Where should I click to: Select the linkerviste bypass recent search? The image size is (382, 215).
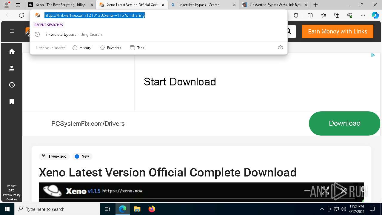[158, 34]
